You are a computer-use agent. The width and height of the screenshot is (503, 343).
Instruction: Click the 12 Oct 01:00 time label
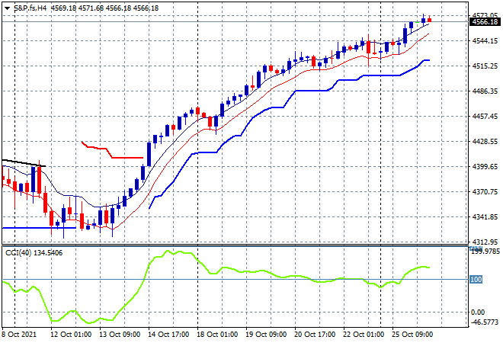(71, 335)
